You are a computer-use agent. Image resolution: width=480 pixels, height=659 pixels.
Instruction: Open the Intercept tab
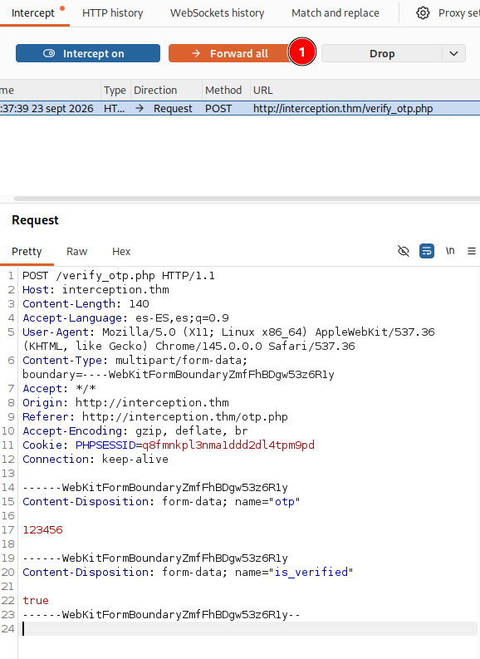tap(33, 13)
